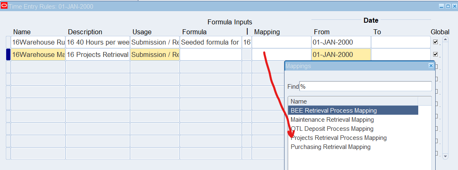Image resolution: width=458 pixels, height=170 pixels.
Task: Click Formula field of 16Warehouse Ma row
Action: coord(210,54)
